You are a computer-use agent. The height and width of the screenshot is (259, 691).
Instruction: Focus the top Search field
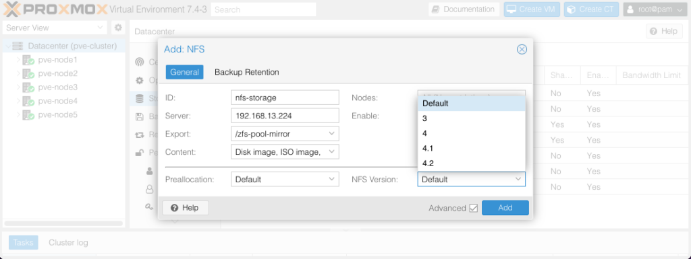coord(264,9)
